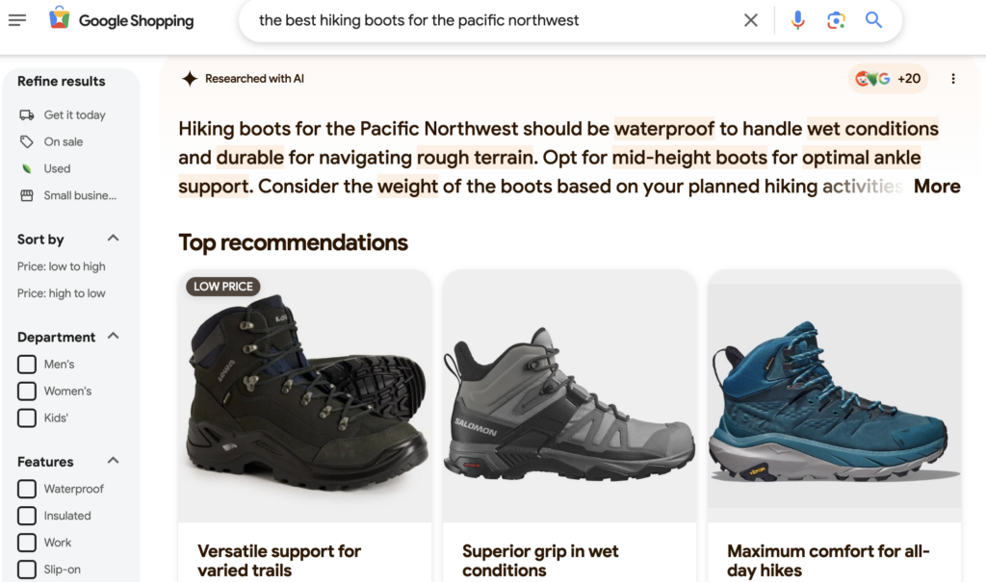986x582 pixels.
Task: Search by image using Google Lens
Action: coord(836,19)
